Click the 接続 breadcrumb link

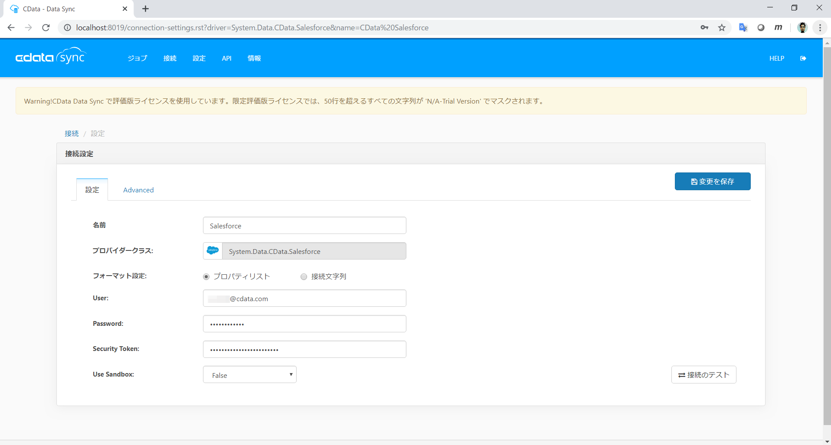[72, 133]
